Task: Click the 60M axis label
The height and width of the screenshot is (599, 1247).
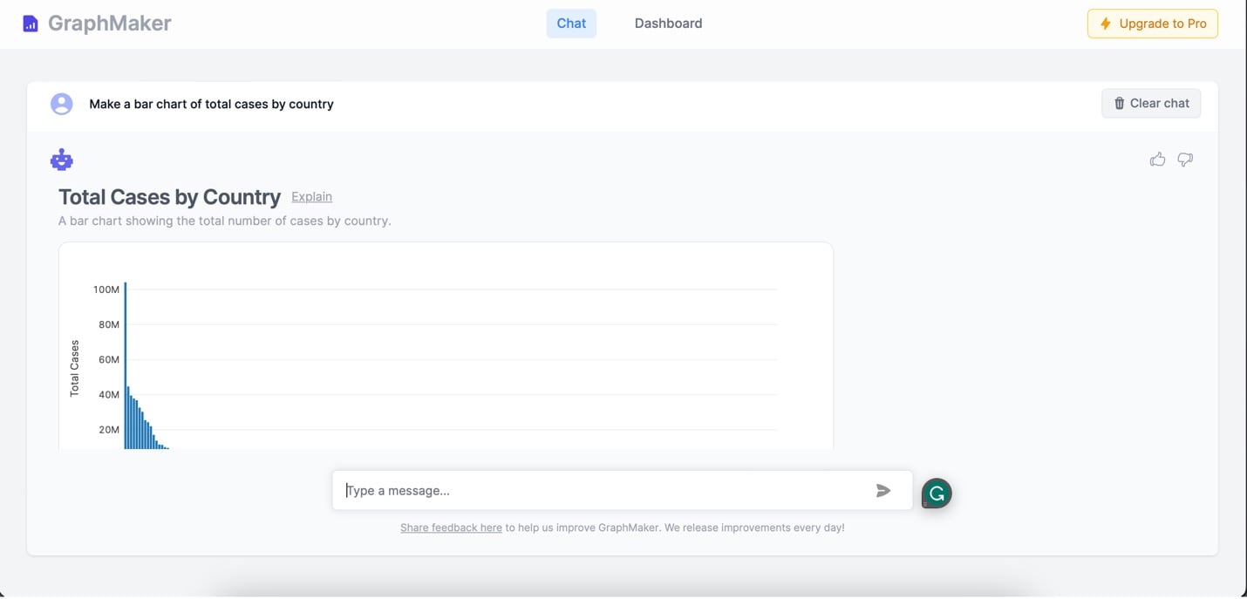Action: pyautogui.click(x=109, y=359)
